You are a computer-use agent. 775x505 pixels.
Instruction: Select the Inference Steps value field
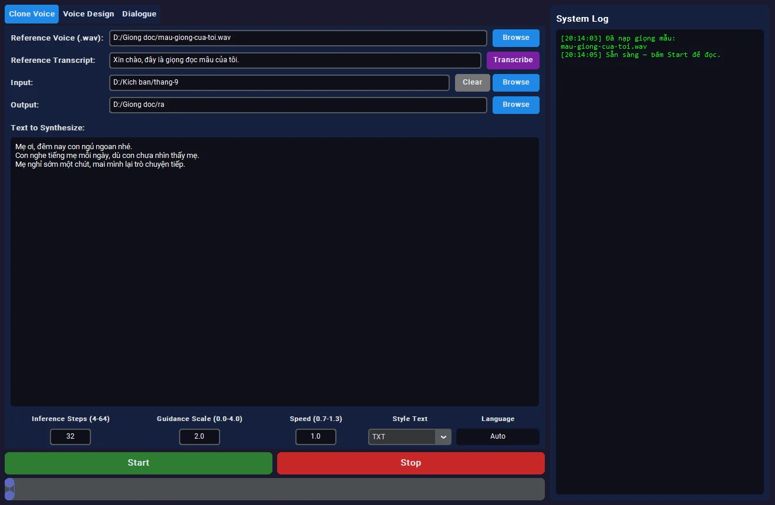70,437
